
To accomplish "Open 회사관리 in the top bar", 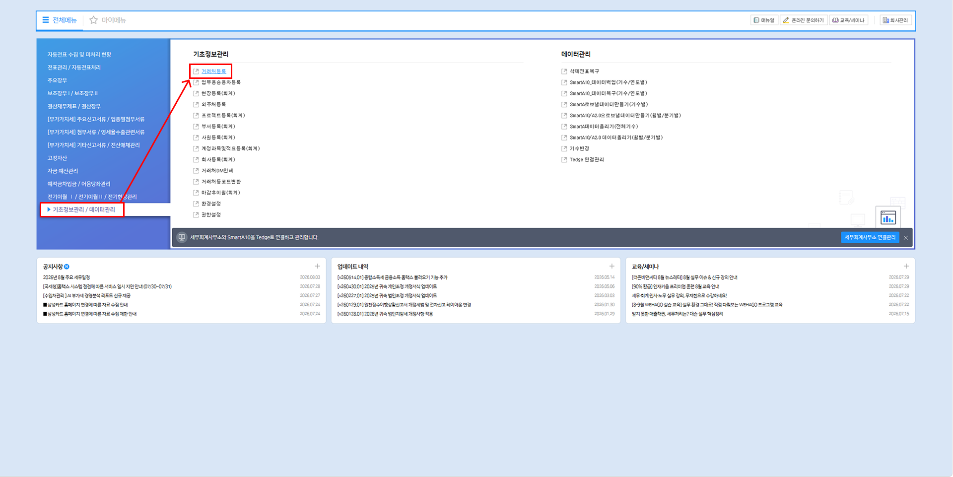I will (x=895, y=20).
